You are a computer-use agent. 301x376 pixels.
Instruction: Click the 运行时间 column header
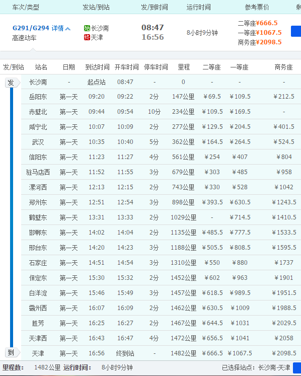199,7
